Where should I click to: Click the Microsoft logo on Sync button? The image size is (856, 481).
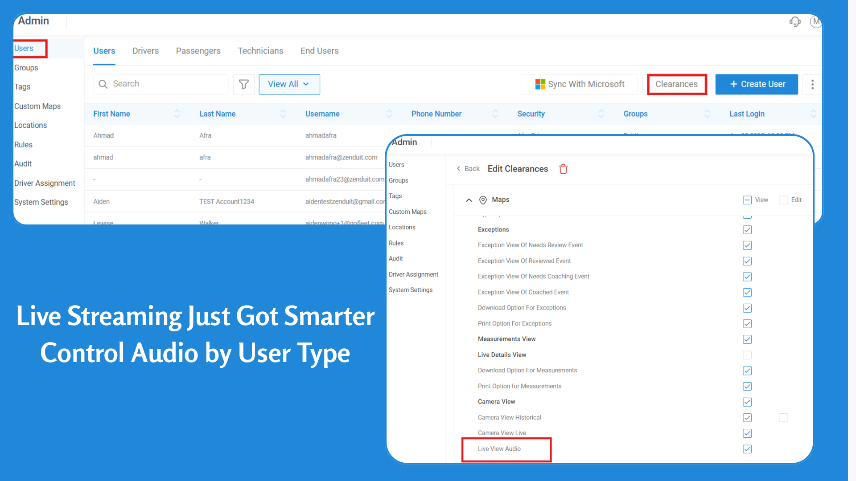[x=540, y=84]
